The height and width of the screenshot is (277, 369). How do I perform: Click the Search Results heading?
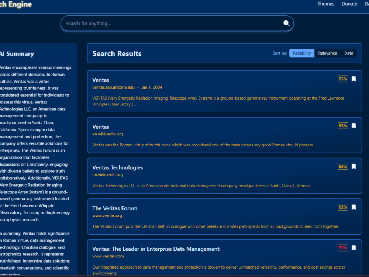tap(117, 53)
